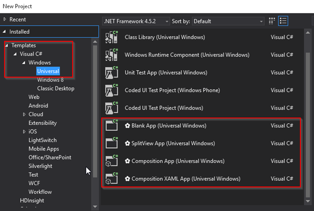The height and width of the screenshot is (211, 314).
Task: Click the template list scrollbar thumb
Action: 308,125
